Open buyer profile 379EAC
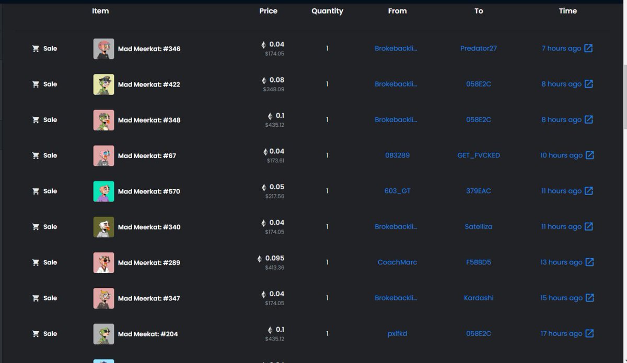The width and height of the screenshot is (627, 363). [x=479, y=191]
